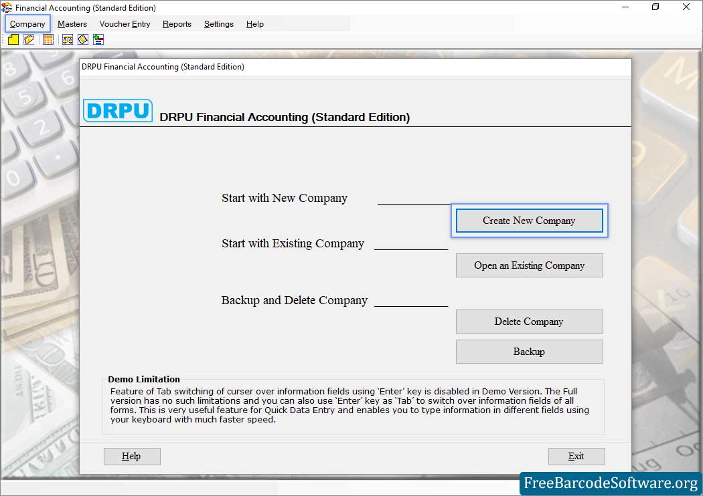This screenshot has width=703, height=496.
Task: Click the 'Backup and Delete Company' label
Action: point(294,300)
